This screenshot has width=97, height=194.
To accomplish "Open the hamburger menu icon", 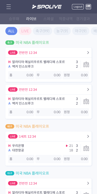I will [9, 7].
